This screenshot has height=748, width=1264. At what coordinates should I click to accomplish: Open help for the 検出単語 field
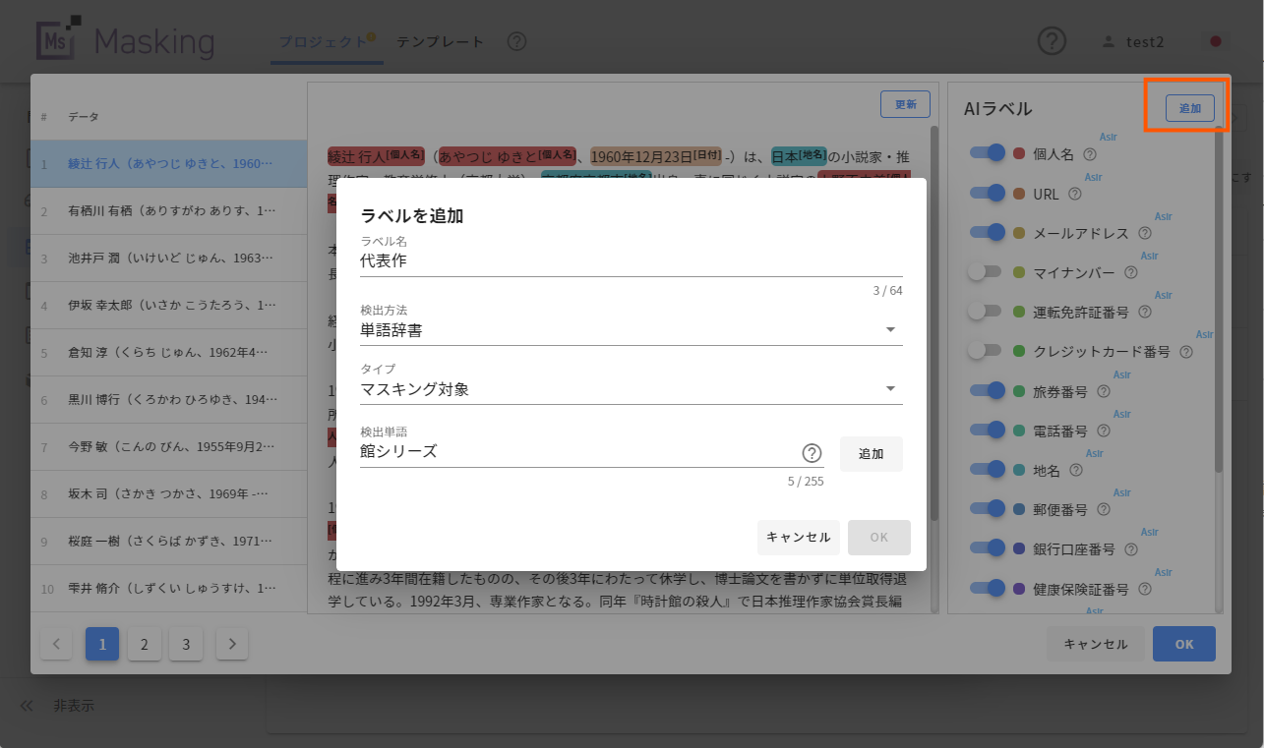(812, 453)
